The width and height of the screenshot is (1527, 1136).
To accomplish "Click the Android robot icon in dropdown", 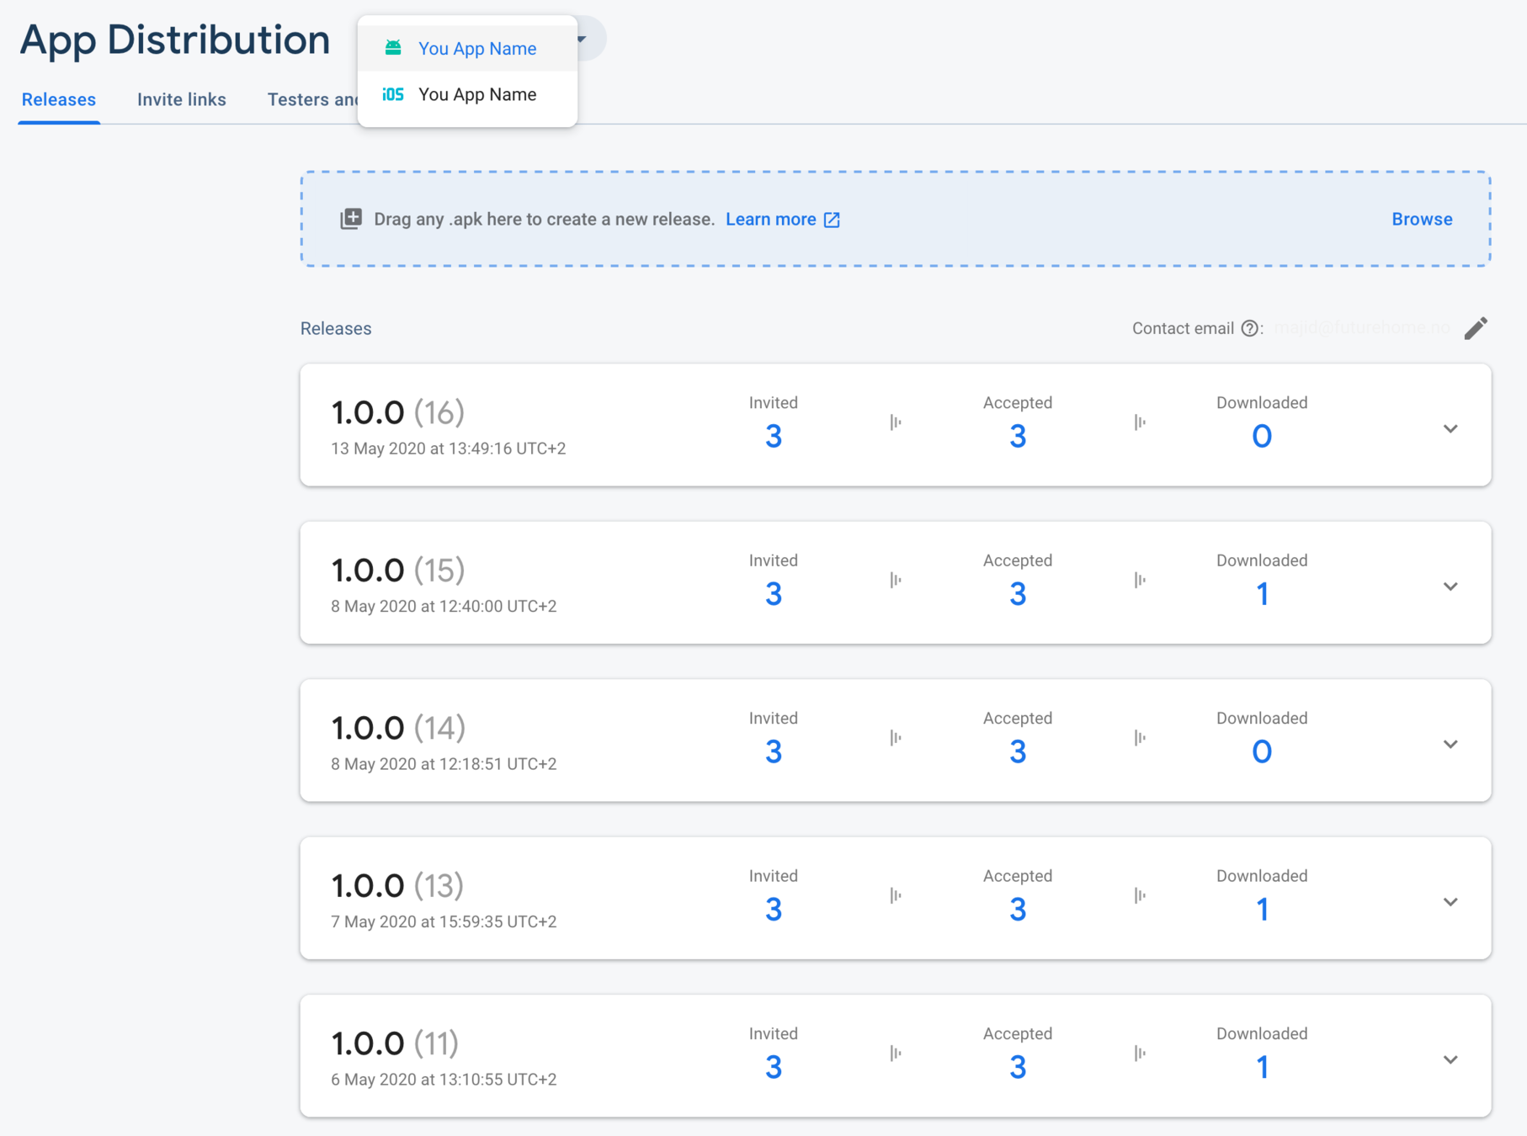I will (x=393, y=48).
